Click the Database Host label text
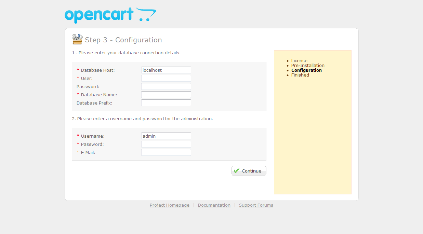Viewport: 423px width, 234px height. pos(98,70)
